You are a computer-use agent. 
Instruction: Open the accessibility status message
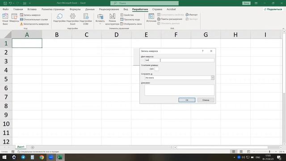38,152
